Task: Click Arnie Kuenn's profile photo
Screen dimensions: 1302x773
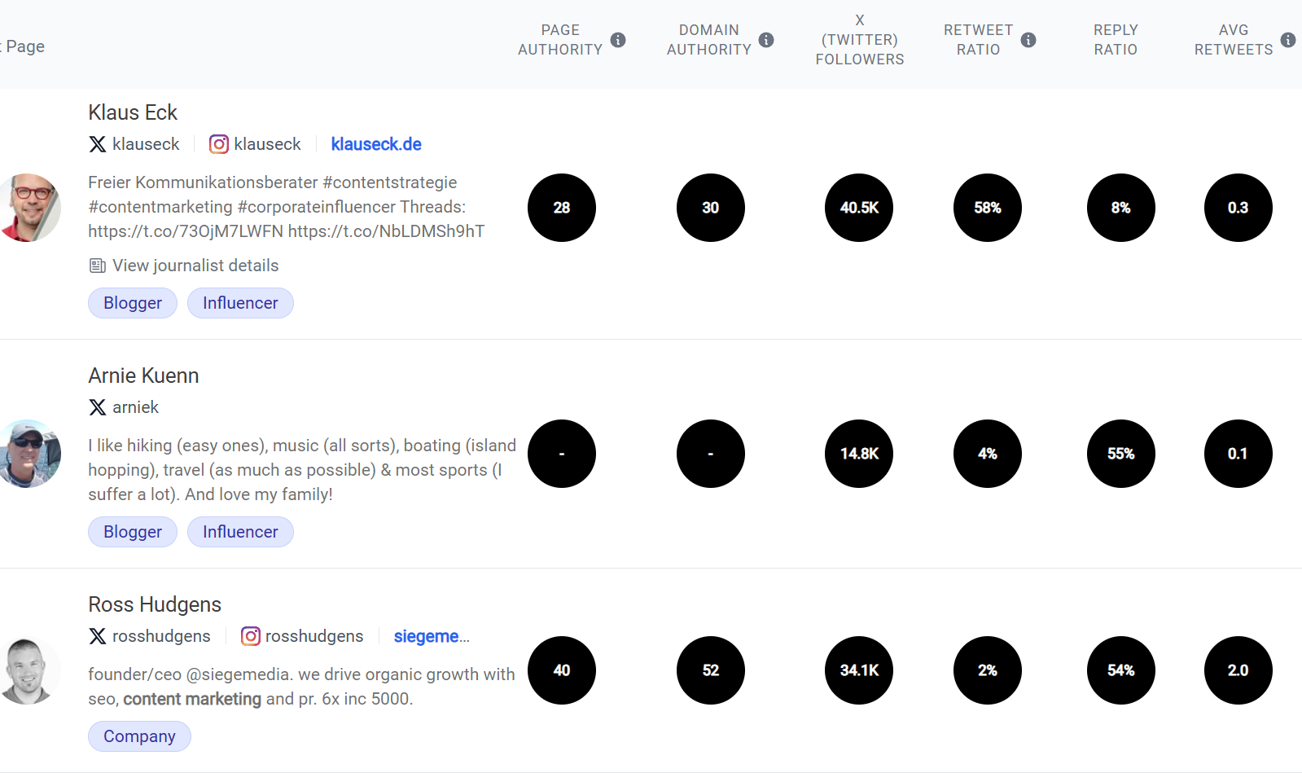Action: [x=30, y=454]
